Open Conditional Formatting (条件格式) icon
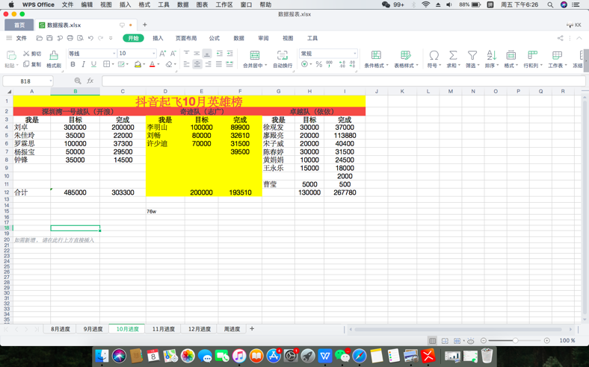 (376, 55)
